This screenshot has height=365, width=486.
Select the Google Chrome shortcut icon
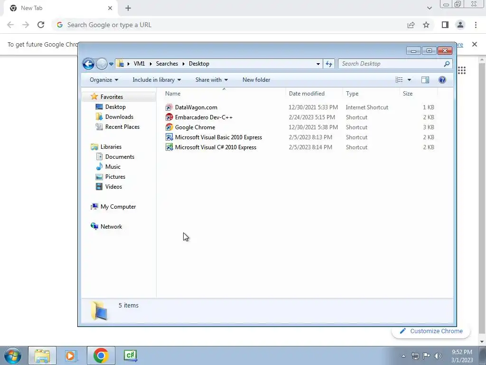coord(169,127)
